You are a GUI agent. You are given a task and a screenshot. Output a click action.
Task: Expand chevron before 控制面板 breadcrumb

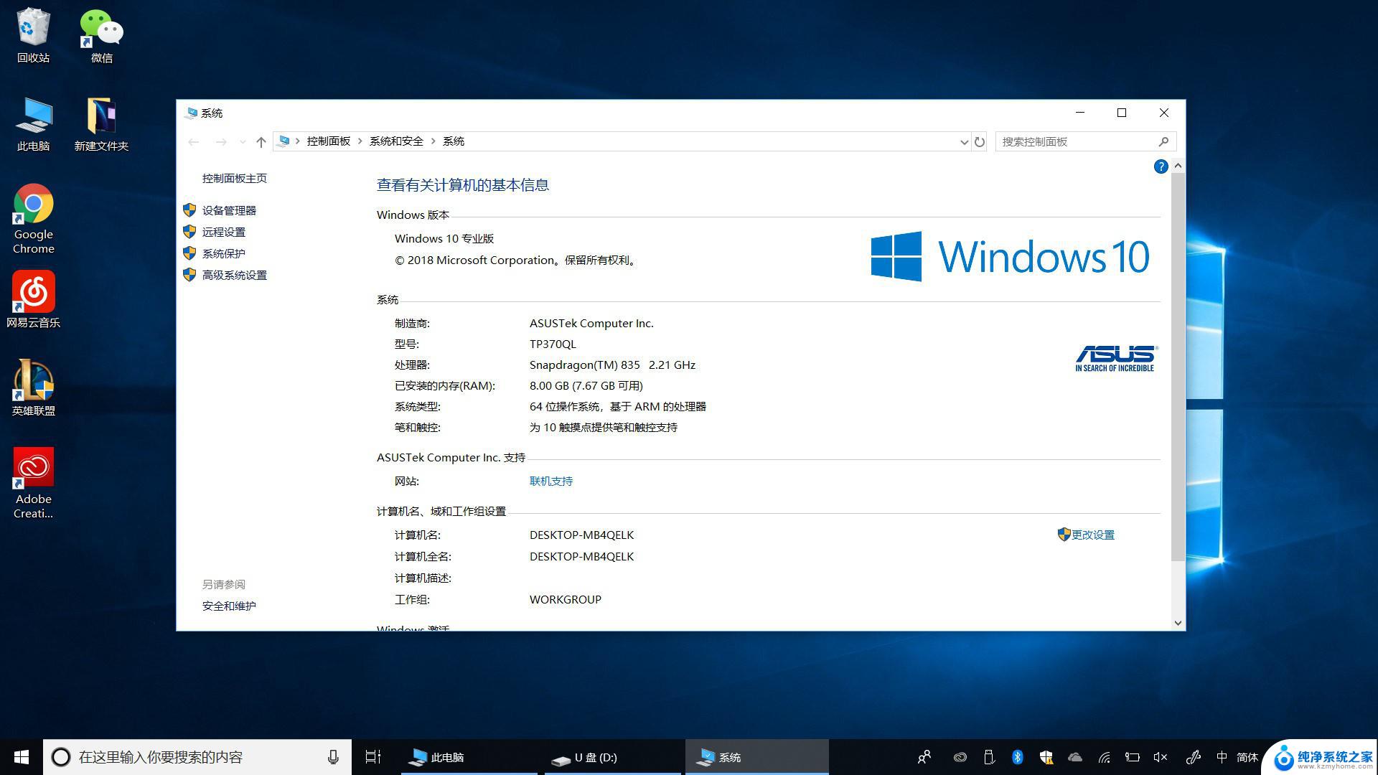point(298,141)
